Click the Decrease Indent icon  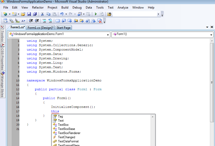coord(31,21)
